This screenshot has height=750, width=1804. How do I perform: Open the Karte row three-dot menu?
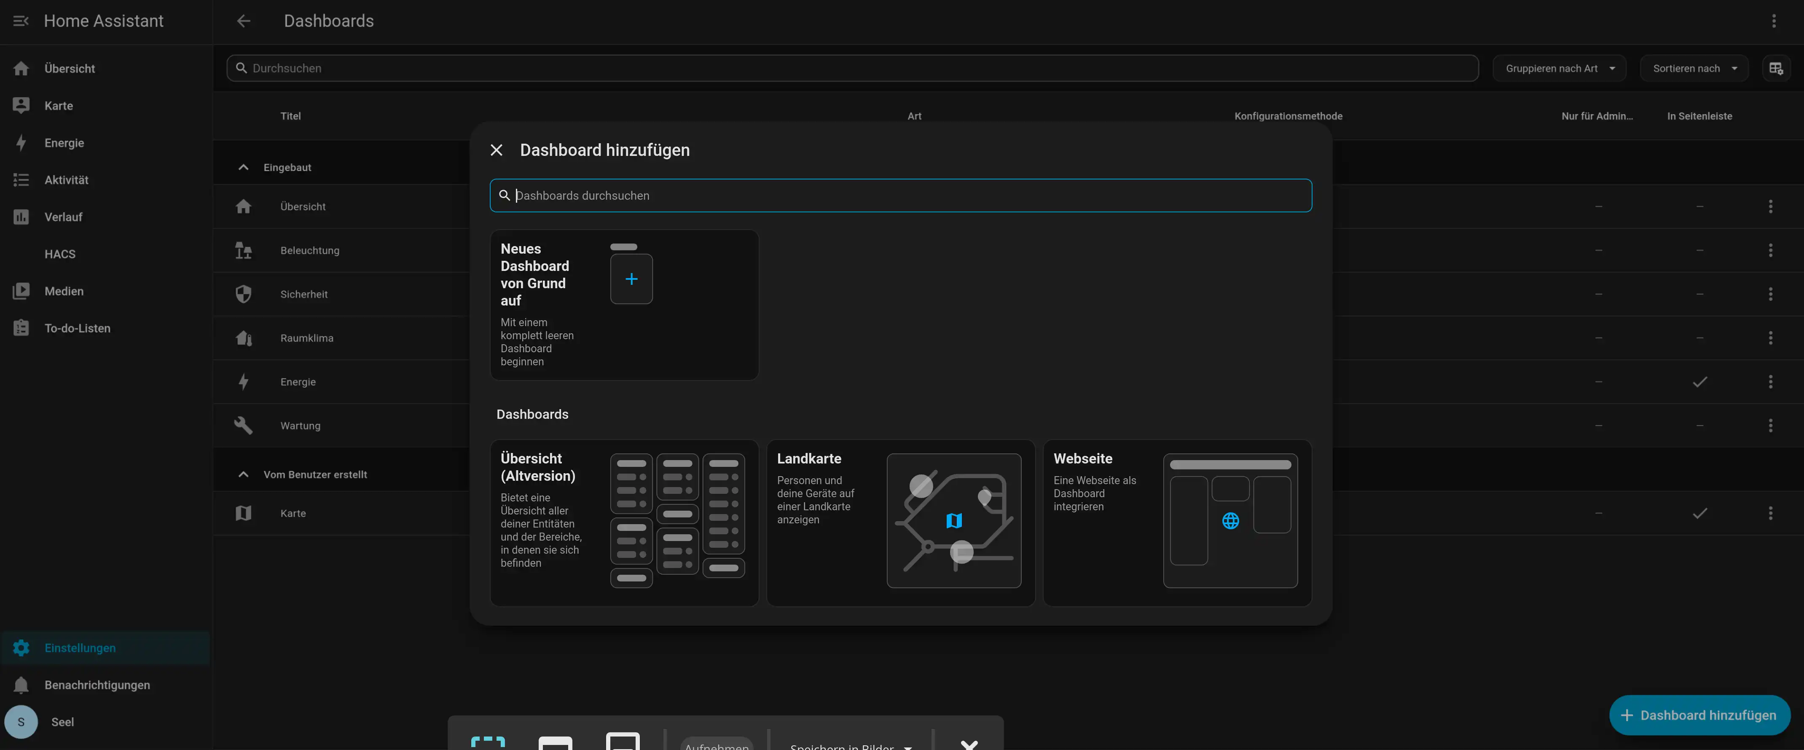point(1770,513)
